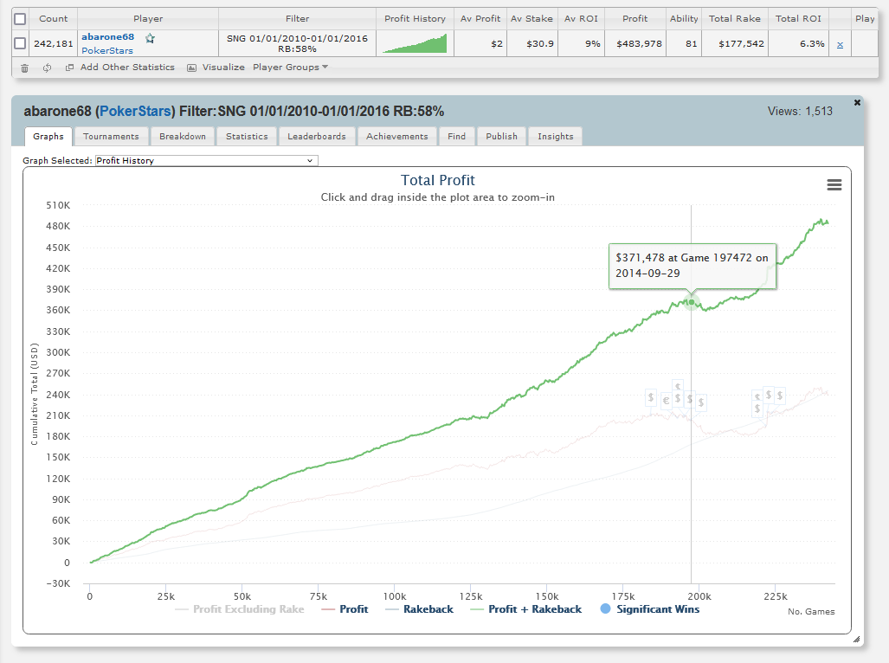Switch to the Tournaments tab
The width and height of the screenshot is (889, 663).
[x=111, y=136]
